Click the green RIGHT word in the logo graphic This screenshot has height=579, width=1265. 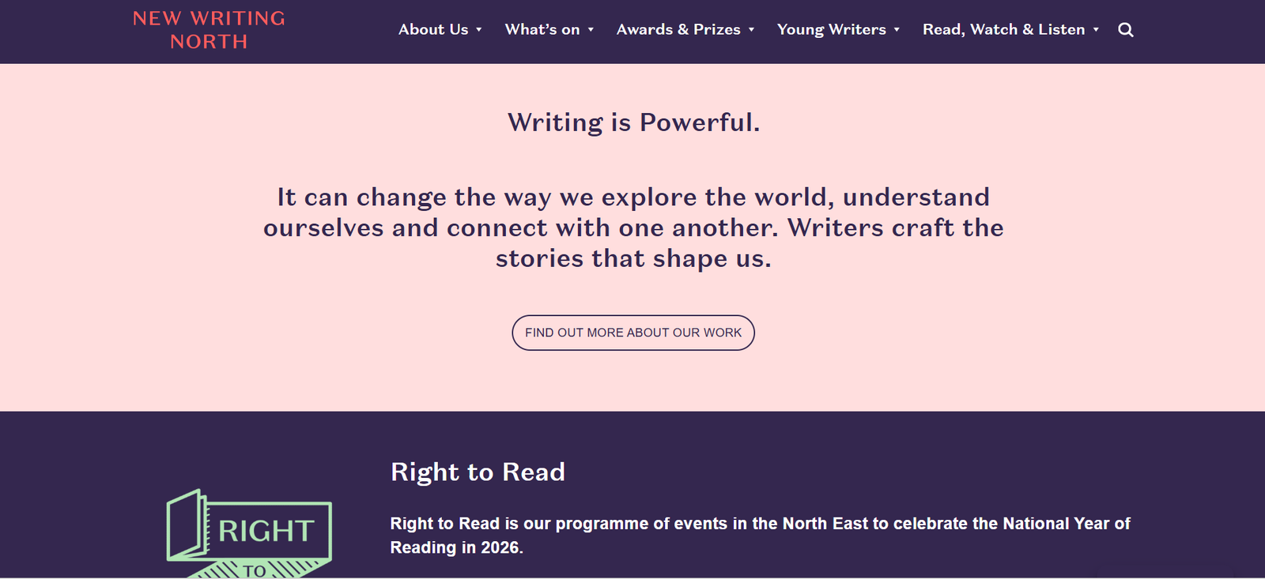266,531
